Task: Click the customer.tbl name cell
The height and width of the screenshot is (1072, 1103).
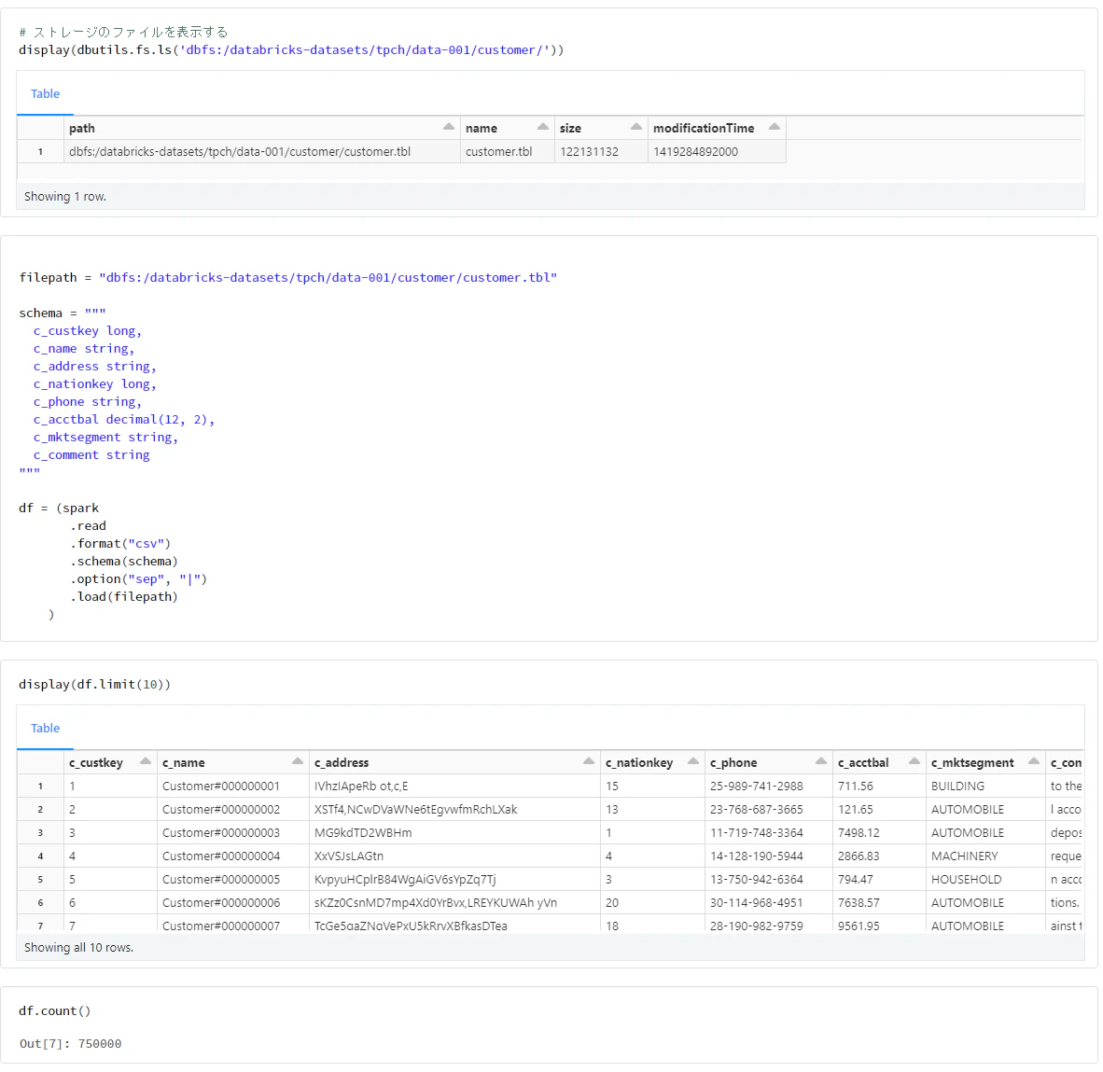Action: 508,151
